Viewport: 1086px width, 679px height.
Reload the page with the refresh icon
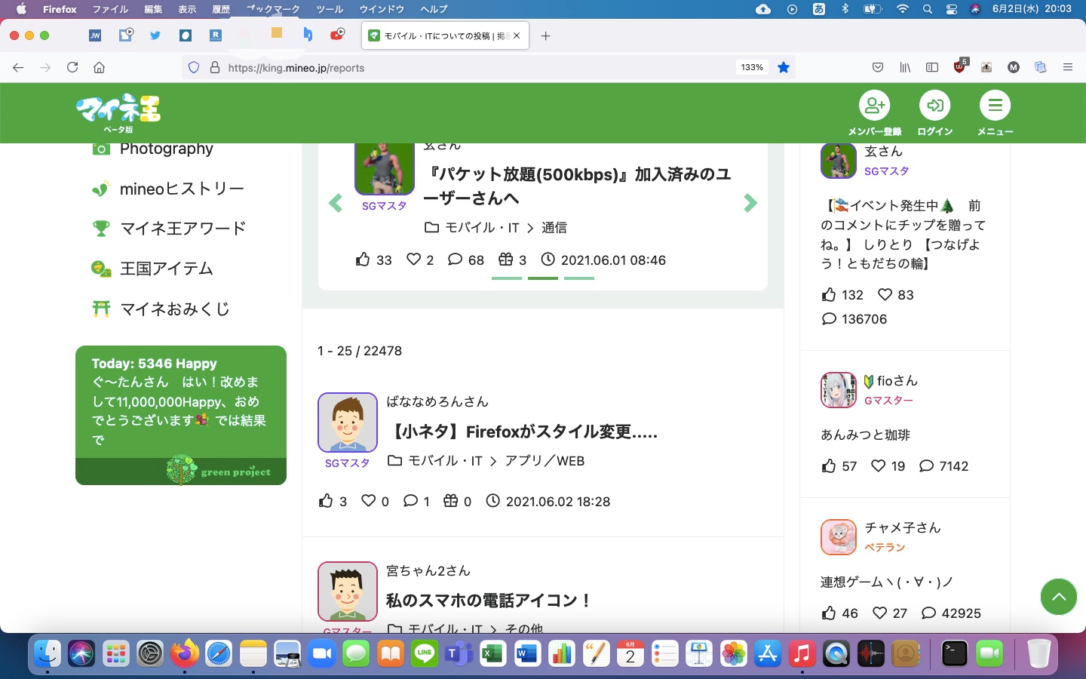coord(72,67)
